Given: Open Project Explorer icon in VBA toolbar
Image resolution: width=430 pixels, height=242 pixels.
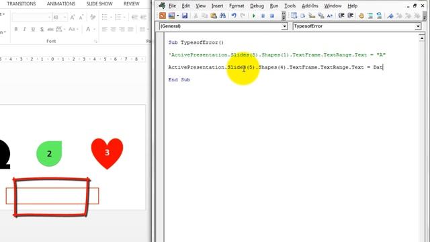Looking at the screenshot, I should (x=303, y=15).
